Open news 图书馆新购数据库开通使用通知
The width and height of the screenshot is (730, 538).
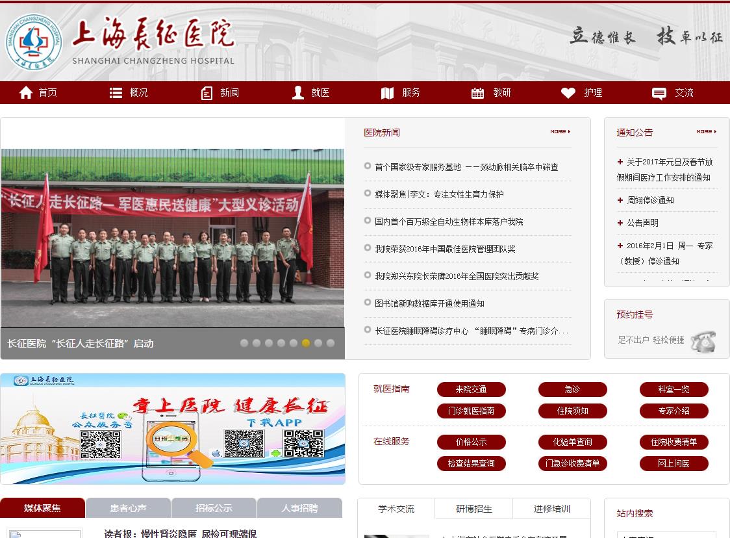tap(429, 303)
